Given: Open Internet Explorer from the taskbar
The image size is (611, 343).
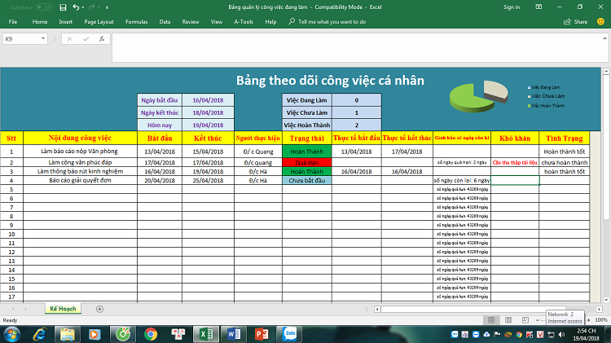Looking at the screenshot, I should coord(40,334).
